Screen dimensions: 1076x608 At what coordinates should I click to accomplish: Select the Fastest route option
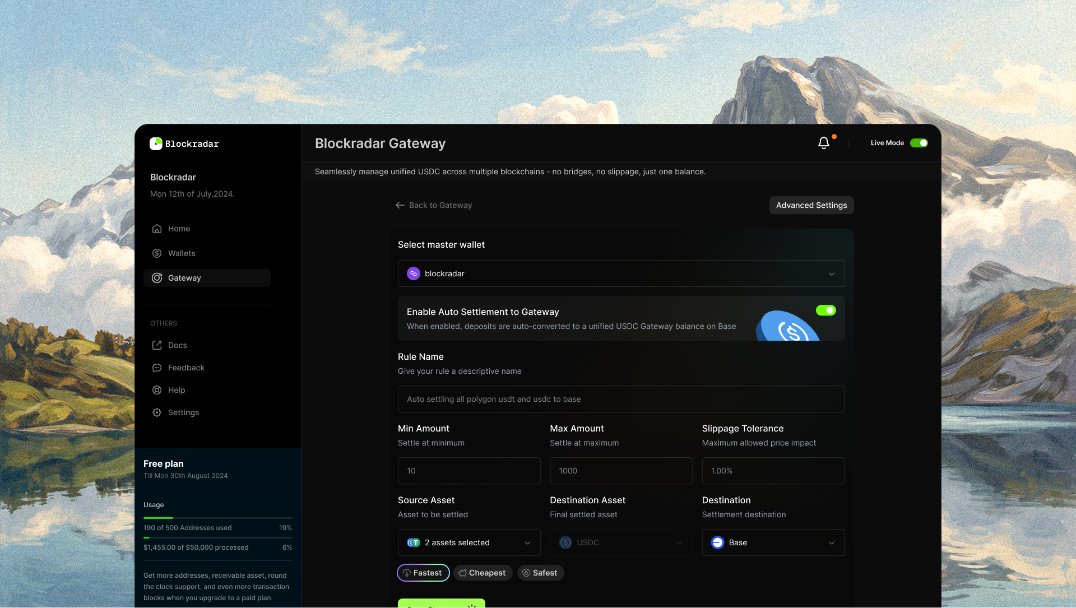tap(423, 573)
